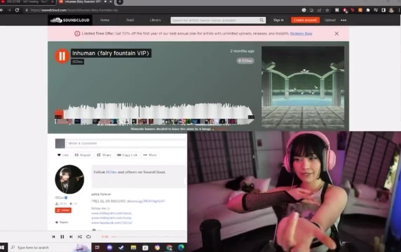This screenshot has height=252, width=401.
Task: Open the ISOxo round profile picture
Action: point(69,179)
